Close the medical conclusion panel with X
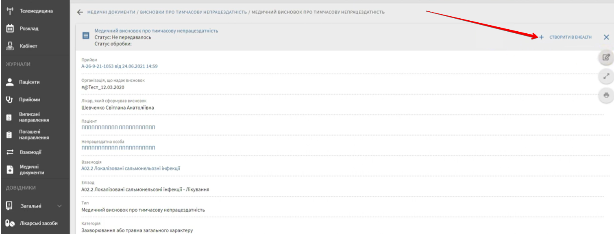This screenshot has height=234, width=614. click(606, 37)
